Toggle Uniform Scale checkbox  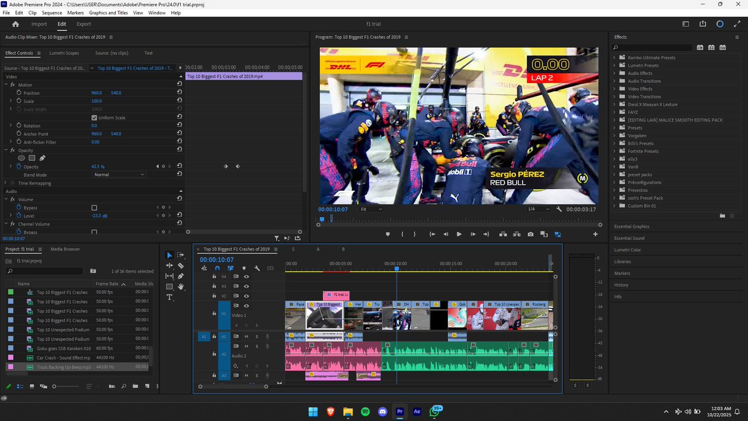point(94,117)
